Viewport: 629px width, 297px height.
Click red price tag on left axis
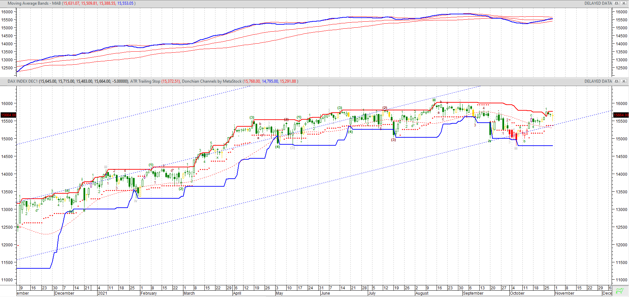pyautogui.click(x=8, y=115)
